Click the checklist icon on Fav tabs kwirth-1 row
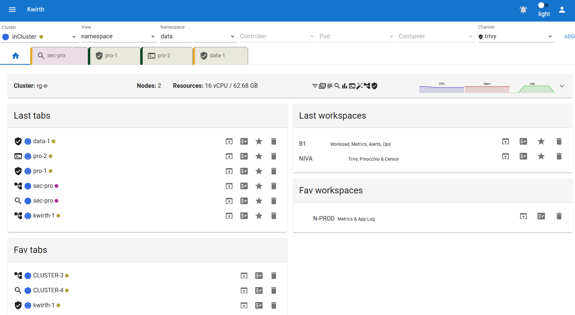This screenshot has height=315, width=575. pyautogui.click(x=259, y=305)
